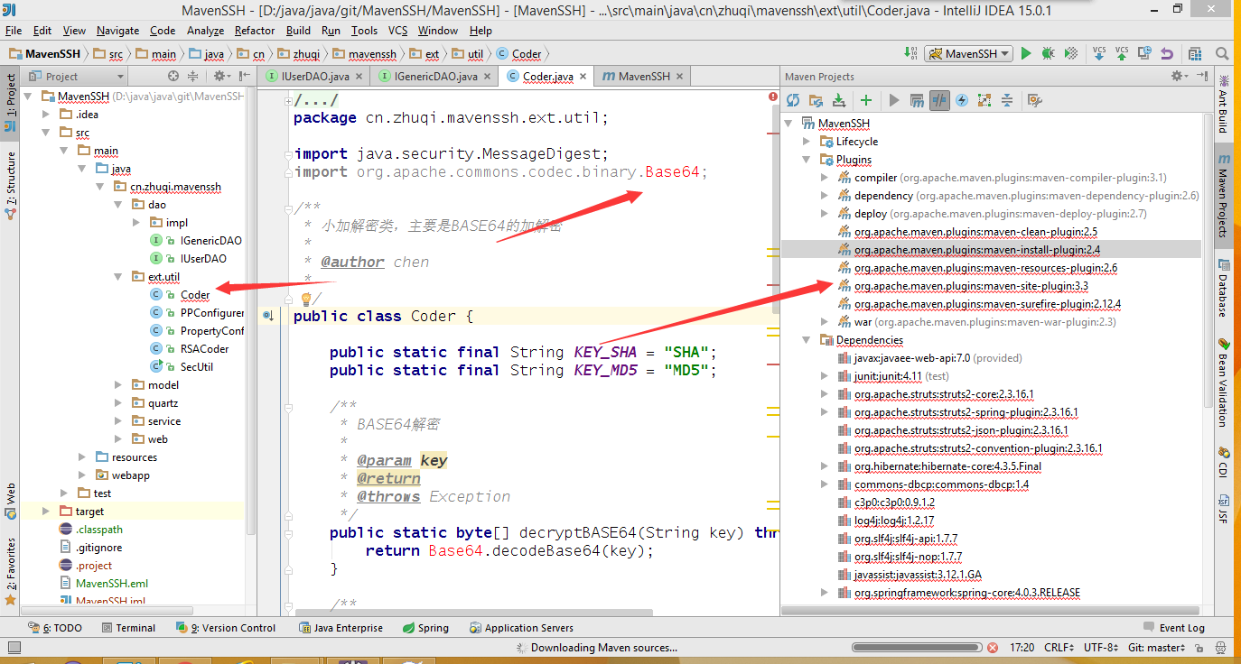The width and height of the screenshot is (1241, 664).
Task: Click the Make Project binary-arrow icon
Action: tap(909, 53)
